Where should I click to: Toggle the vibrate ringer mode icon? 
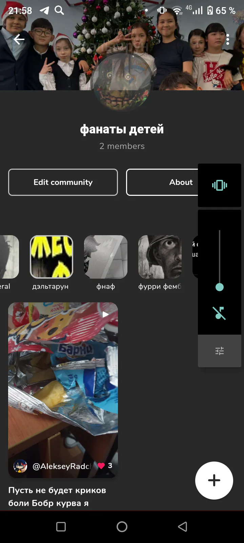(x=220, y=185)
